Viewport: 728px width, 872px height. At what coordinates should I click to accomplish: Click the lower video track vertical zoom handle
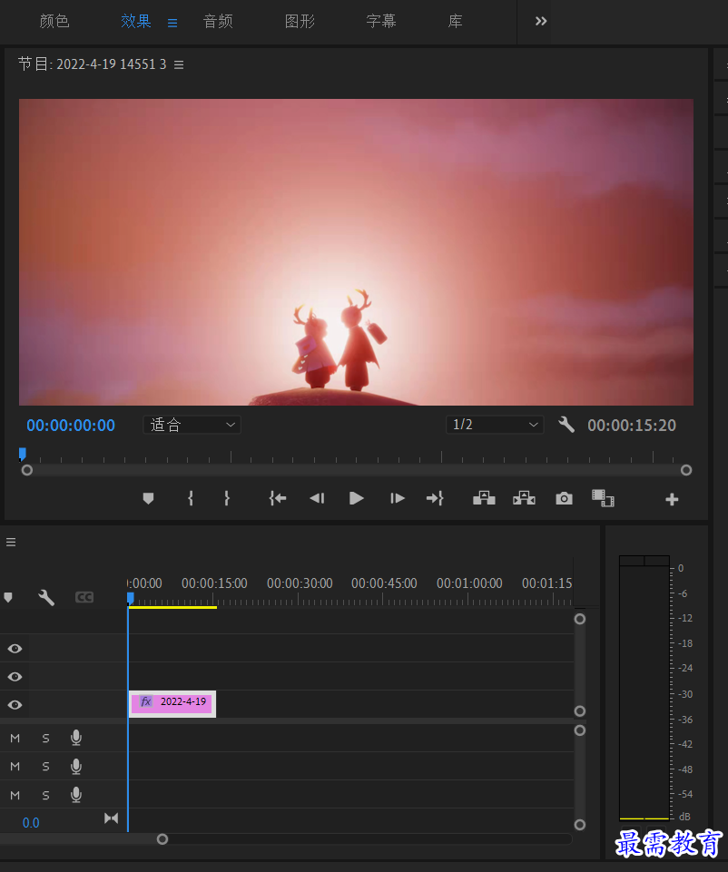[579, 711]
